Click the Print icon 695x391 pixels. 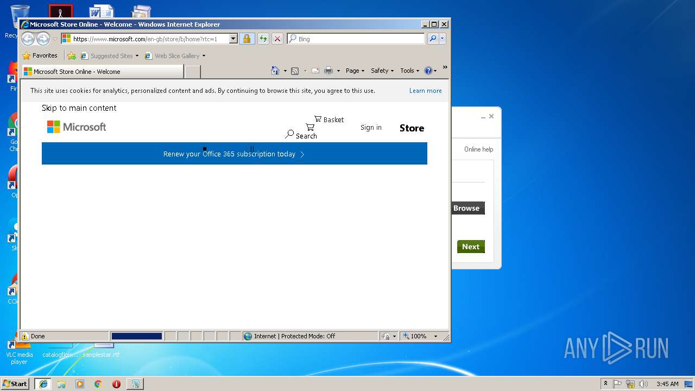click(x=328, y=71)
